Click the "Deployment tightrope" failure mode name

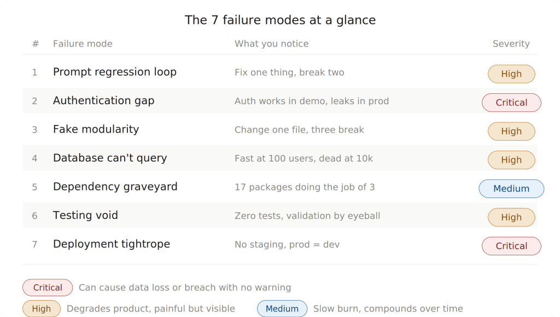pyautogui.click(x=111, y=244)
